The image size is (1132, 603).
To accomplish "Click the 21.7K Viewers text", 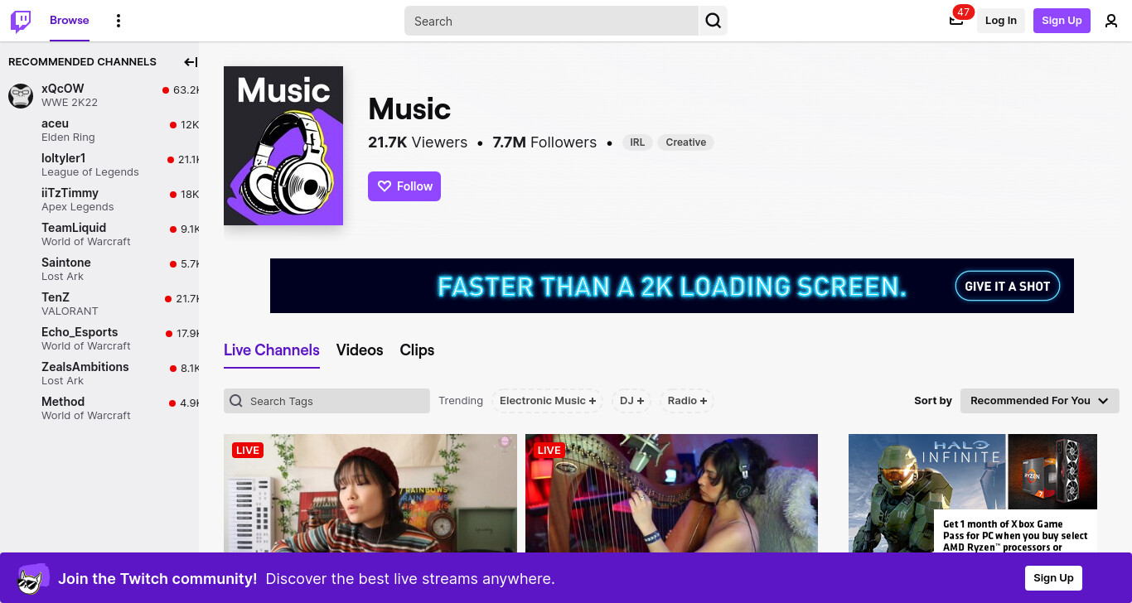I will click(418, 142).
